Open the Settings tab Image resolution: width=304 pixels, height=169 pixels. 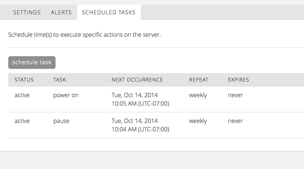click(x=27, y=12)
